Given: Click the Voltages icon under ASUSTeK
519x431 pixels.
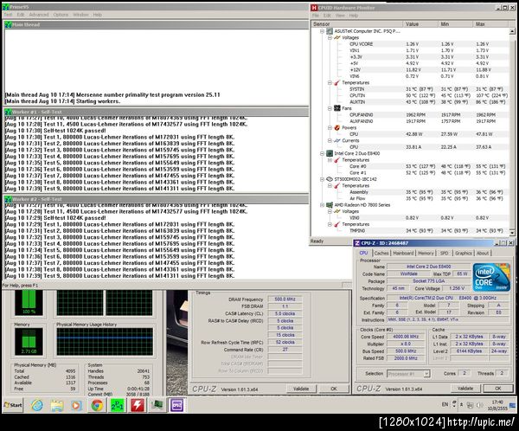Looking at the screenshot, I should 337,38.
